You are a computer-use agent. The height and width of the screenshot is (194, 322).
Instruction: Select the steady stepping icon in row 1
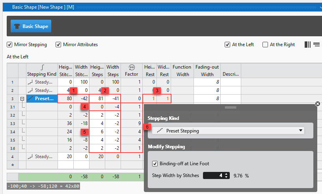pyautogui.click(x=30, y=82)
